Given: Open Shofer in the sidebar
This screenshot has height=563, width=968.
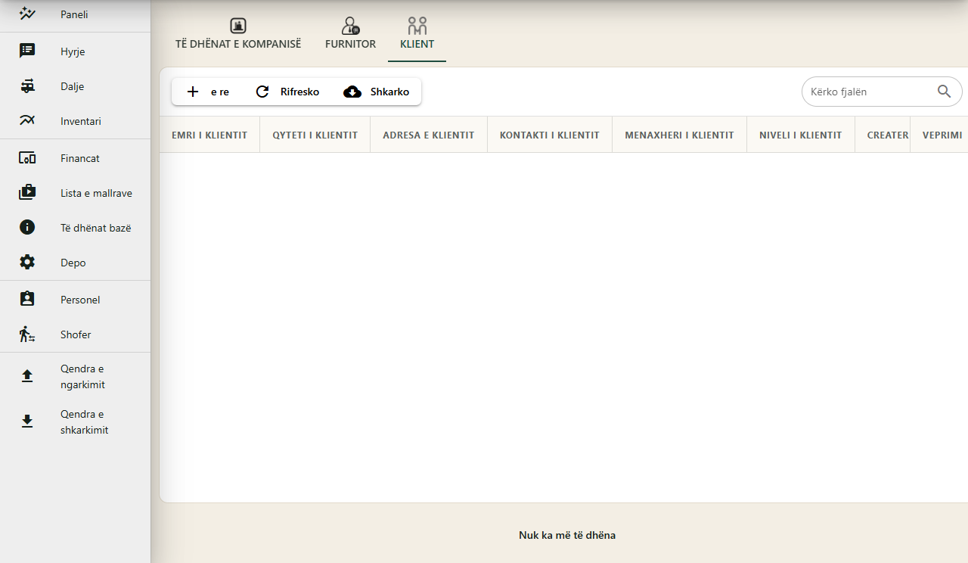Looking at the screenshot, I should click(x=75, y=334).
